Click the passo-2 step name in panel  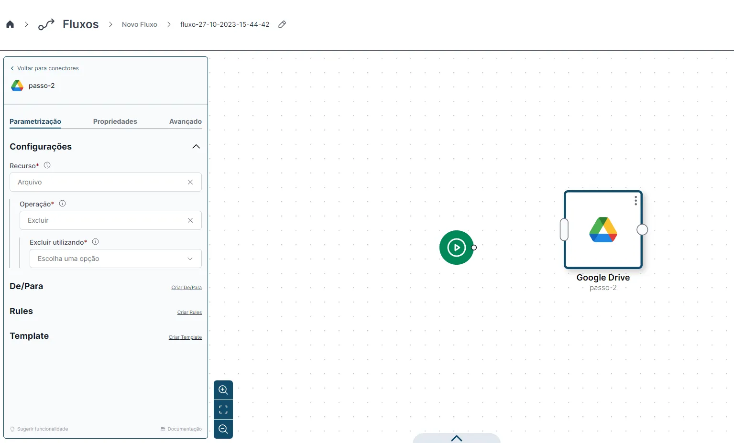(42, 86)
